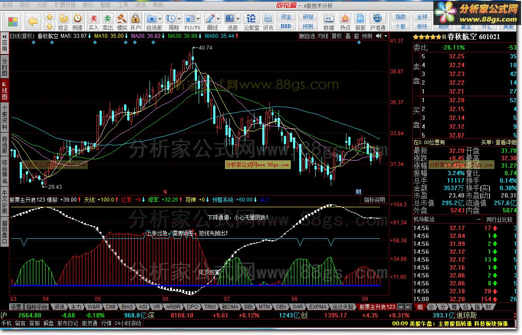522x335 pixels.
Task: Open the 扩展行情 menu
Action: tap(65, 5)
